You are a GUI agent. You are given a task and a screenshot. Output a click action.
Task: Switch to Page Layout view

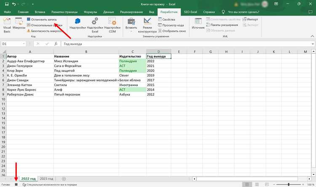[x=257, y=184]
